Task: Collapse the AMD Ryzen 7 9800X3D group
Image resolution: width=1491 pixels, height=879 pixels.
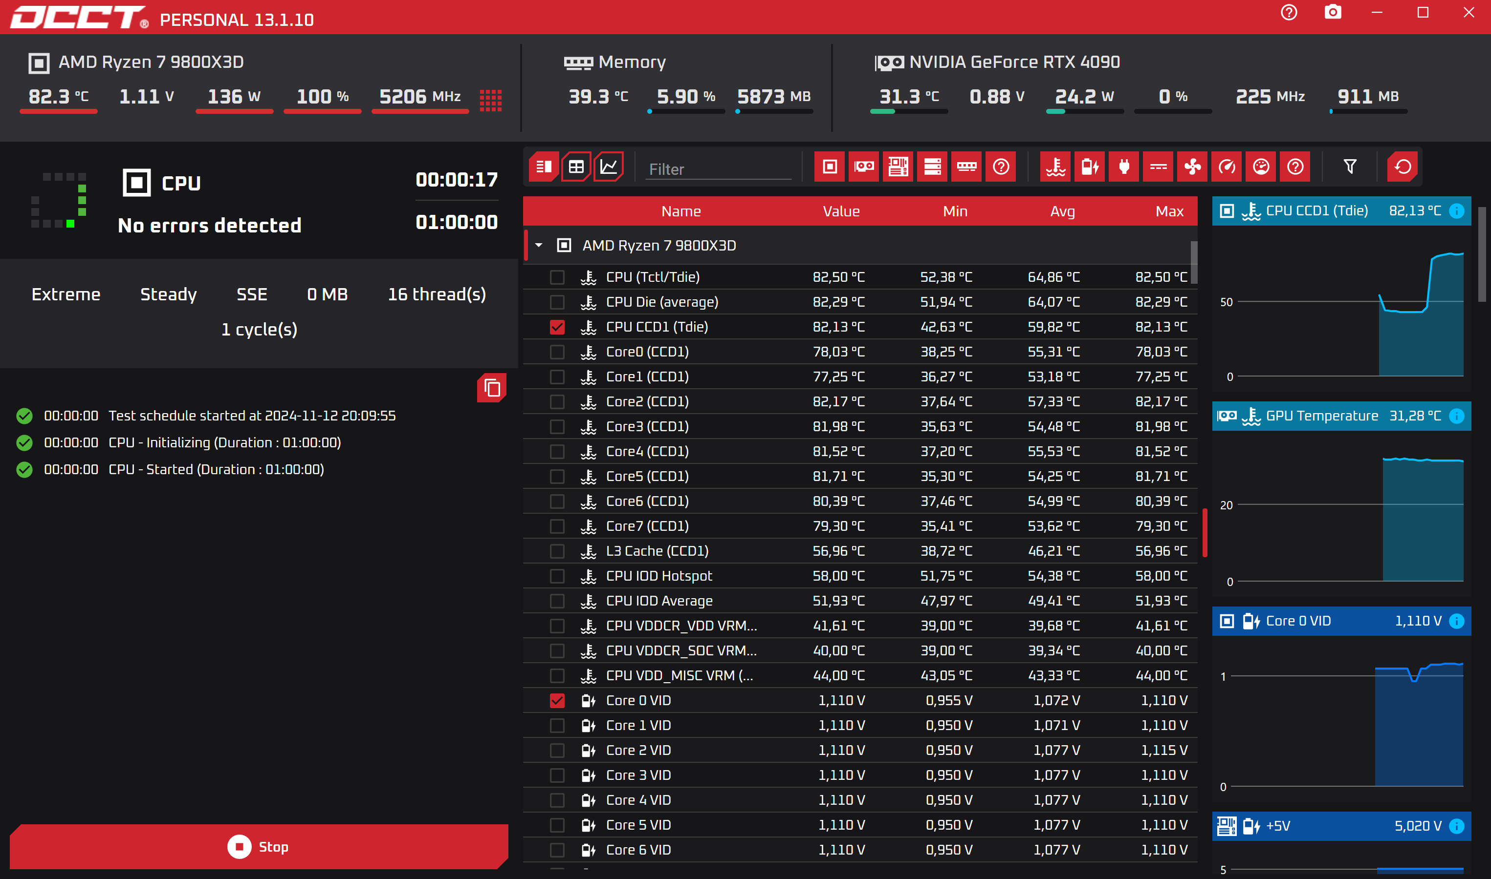Action: 539,245
